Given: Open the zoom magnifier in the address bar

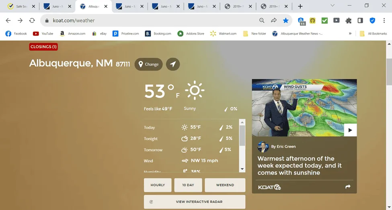Looking at the screenshot, I should click(262, 20).
